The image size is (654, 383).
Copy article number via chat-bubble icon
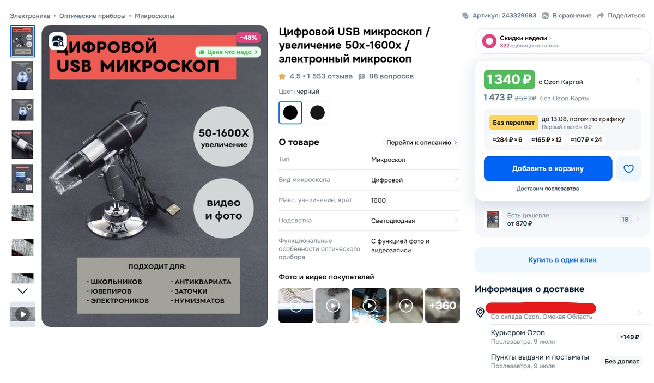click(x=465, y=15)
